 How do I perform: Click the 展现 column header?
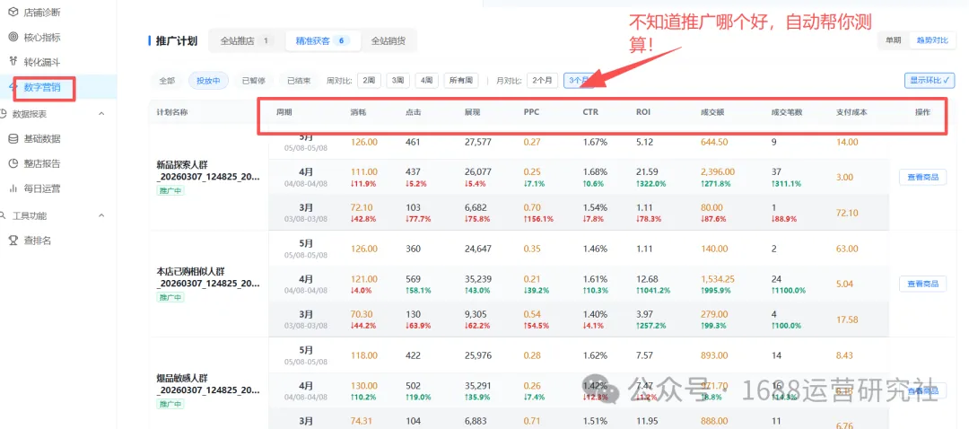click(x=472, y=112)
